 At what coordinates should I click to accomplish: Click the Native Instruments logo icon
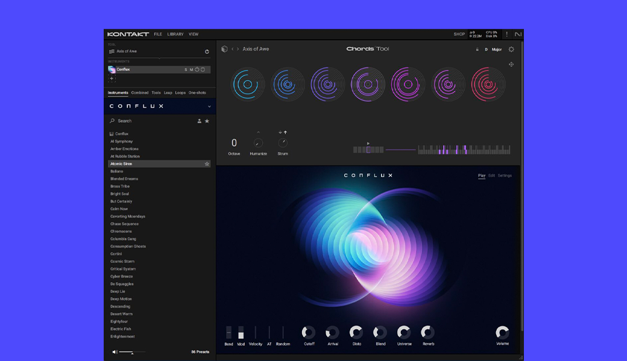point(518,34)
